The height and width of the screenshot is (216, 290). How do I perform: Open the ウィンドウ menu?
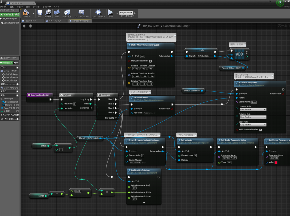click(47, 7)
